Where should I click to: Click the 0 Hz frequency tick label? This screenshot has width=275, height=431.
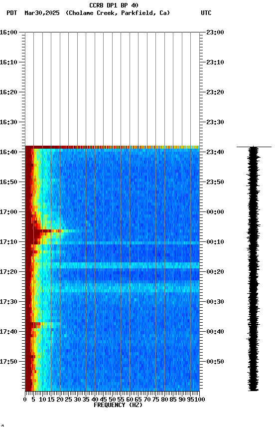(25, 400)
